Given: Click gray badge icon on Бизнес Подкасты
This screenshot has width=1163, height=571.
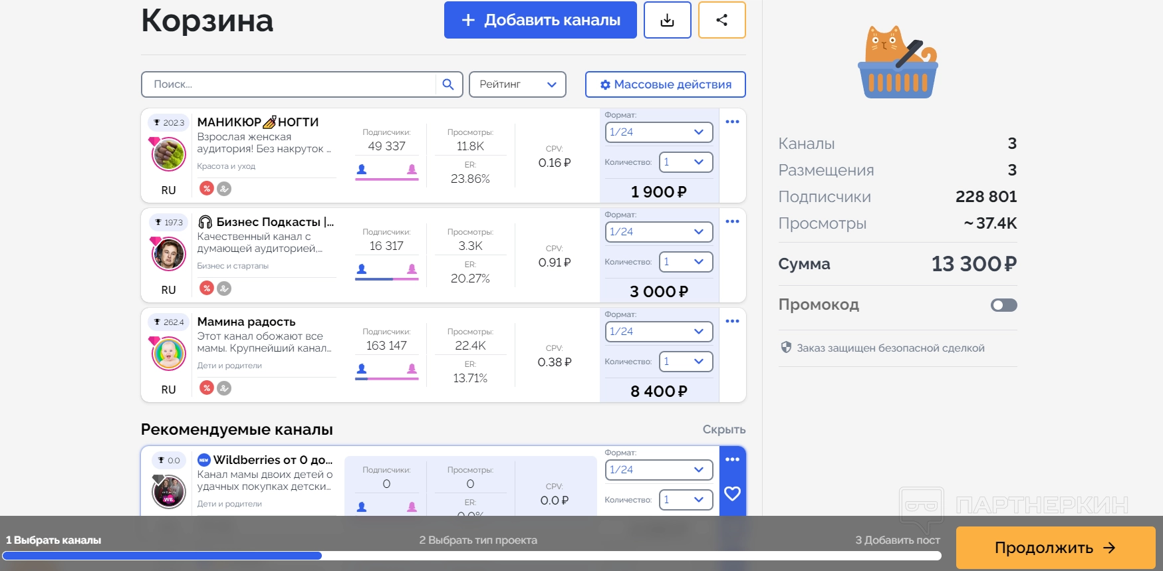Looking at the screenshot, I should pyautogui.click(x=225, y=288).
